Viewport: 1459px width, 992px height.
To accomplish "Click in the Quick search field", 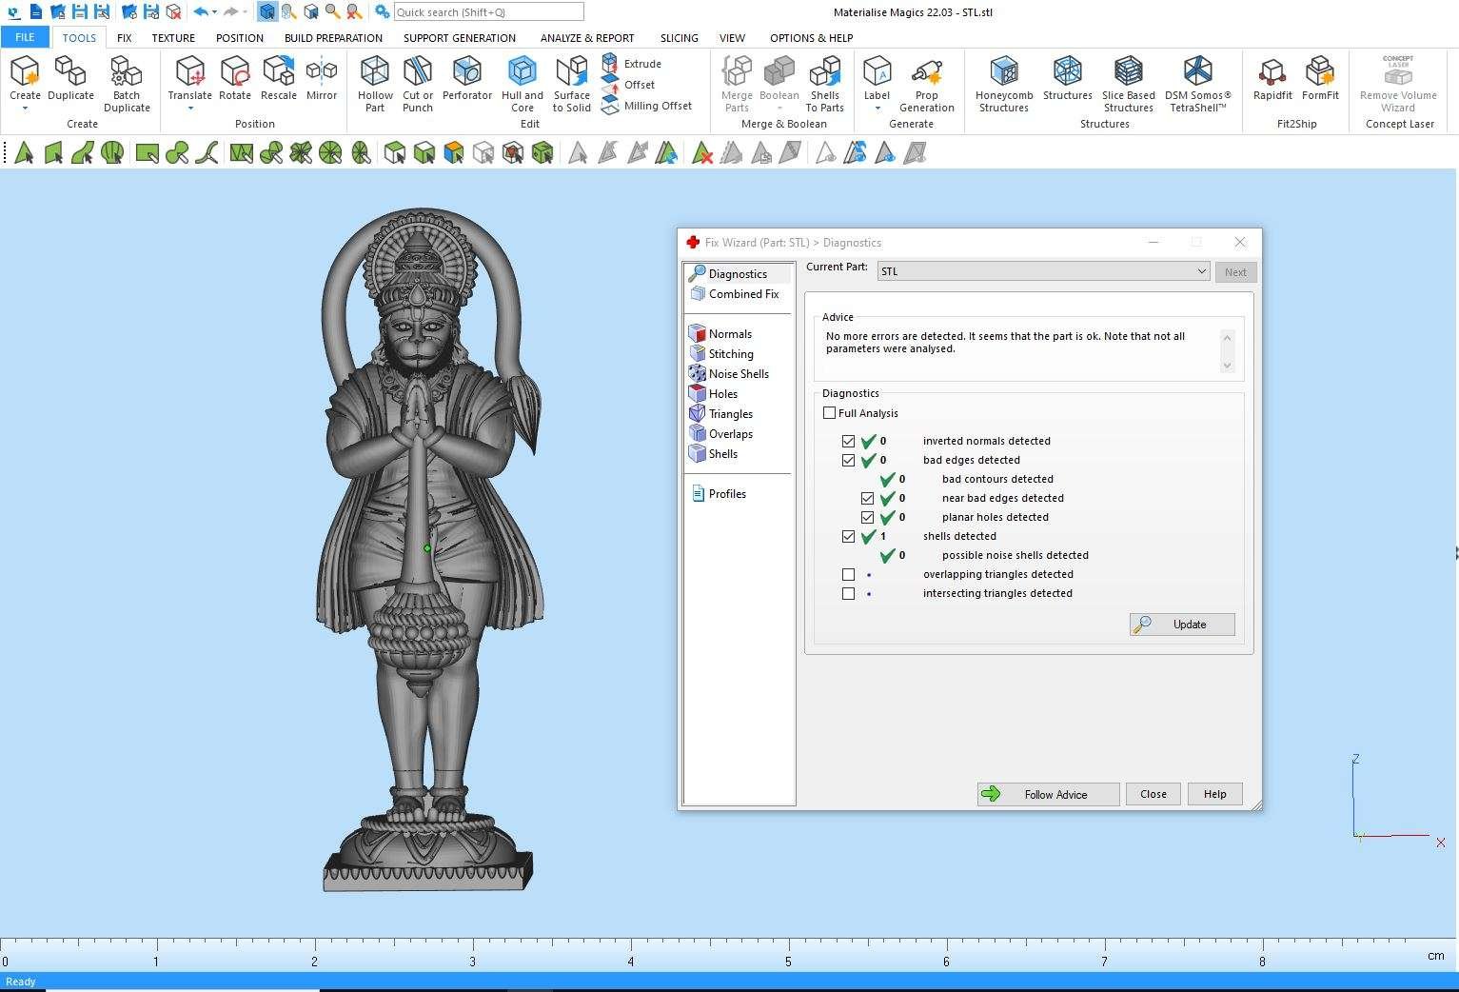I will (x=488, y=12).
